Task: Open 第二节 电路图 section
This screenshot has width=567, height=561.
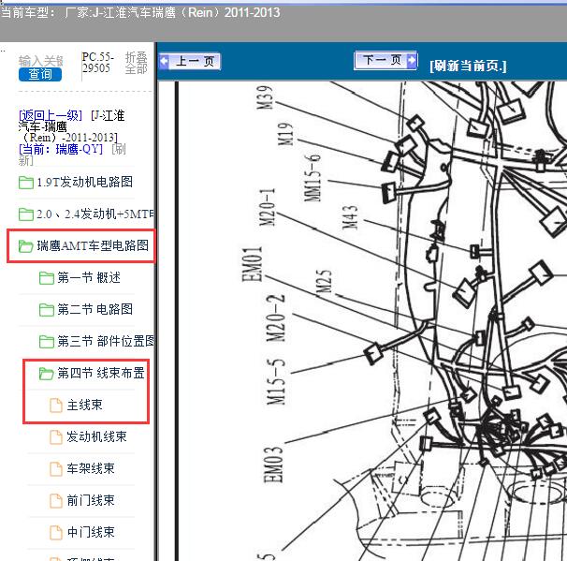Action: (x=94, y=309)
